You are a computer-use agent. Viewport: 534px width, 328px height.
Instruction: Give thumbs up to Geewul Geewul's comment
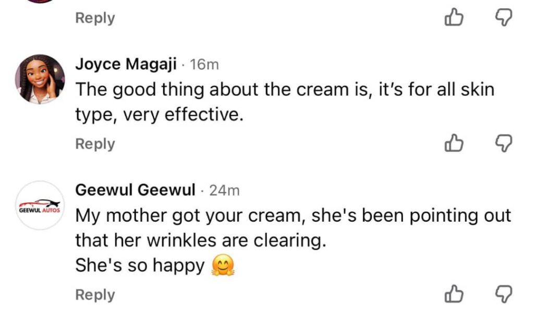[454, 294]
